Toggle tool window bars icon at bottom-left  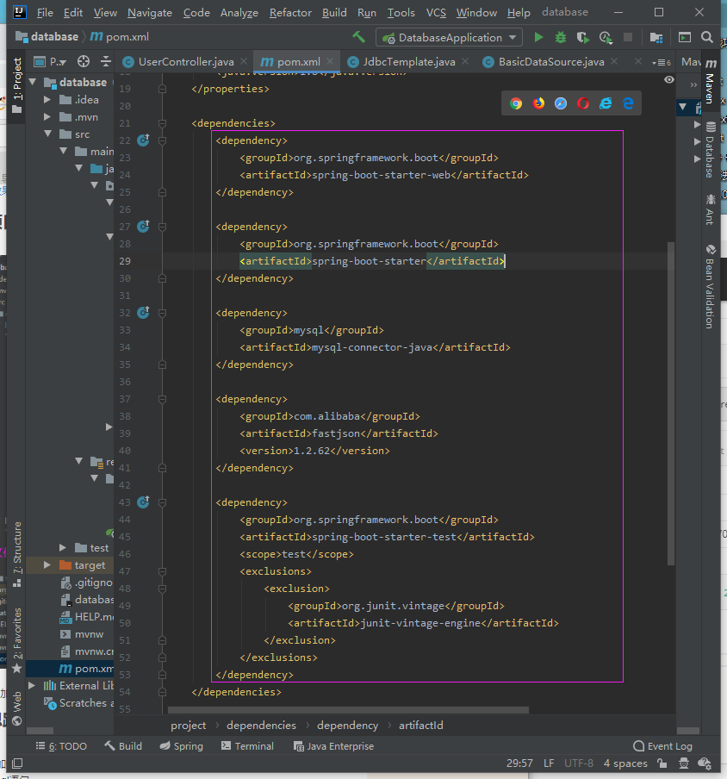[x=17, y=763]
